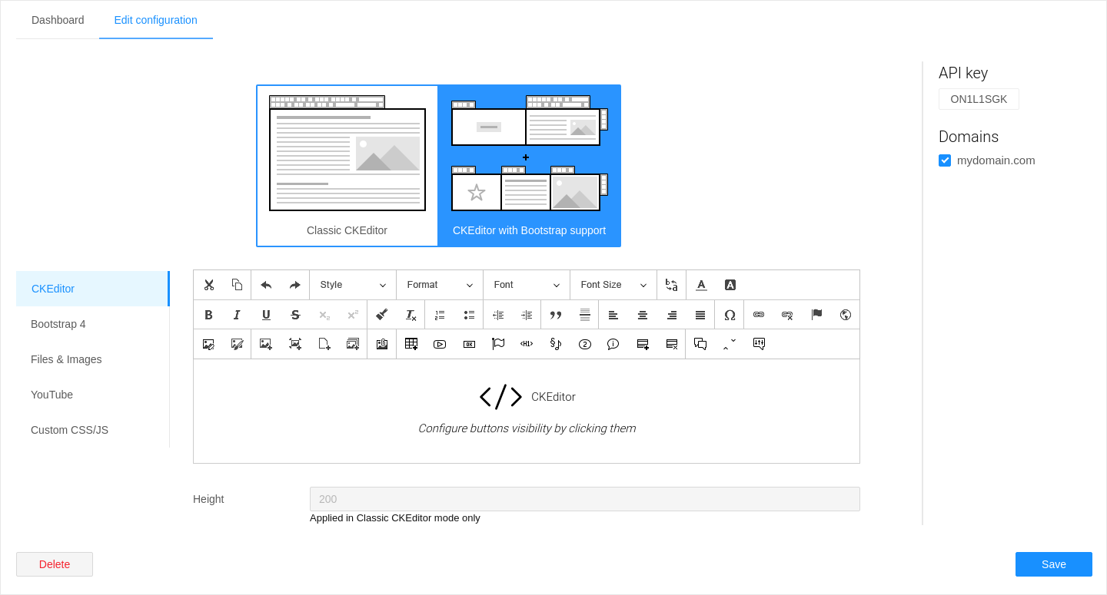This screenshot has height=595, width=1107.
Task: Toggle the unlink button
Action: [787, 315]
